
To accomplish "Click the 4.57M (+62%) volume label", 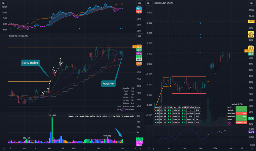I will coord(107,136).
